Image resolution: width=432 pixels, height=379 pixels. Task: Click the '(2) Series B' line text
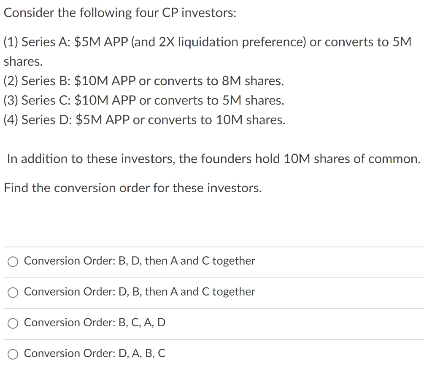tap(37, 81)
